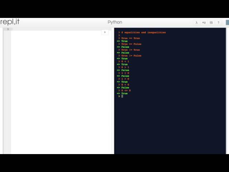Select the '1 < 0' console input

[x=125, y=73]
